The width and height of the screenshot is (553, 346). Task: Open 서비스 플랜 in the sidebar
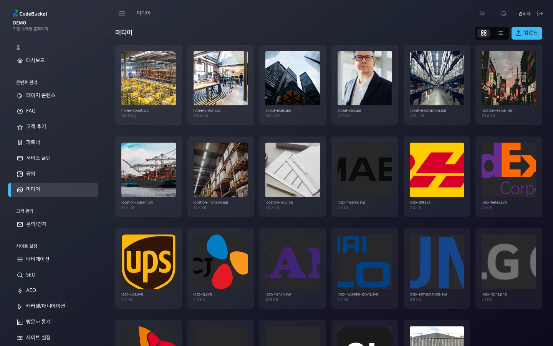pos(38,158)
